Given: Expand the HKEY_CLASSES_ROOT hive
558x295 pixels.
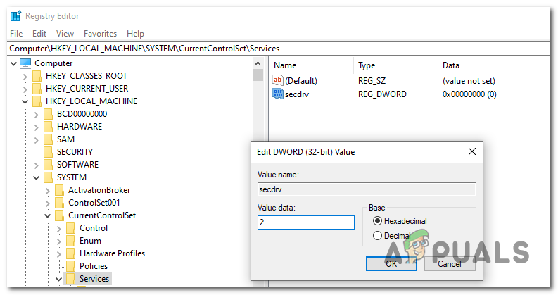Looking at the screenshot, I should pyautogui.click(x=25, y=77).
